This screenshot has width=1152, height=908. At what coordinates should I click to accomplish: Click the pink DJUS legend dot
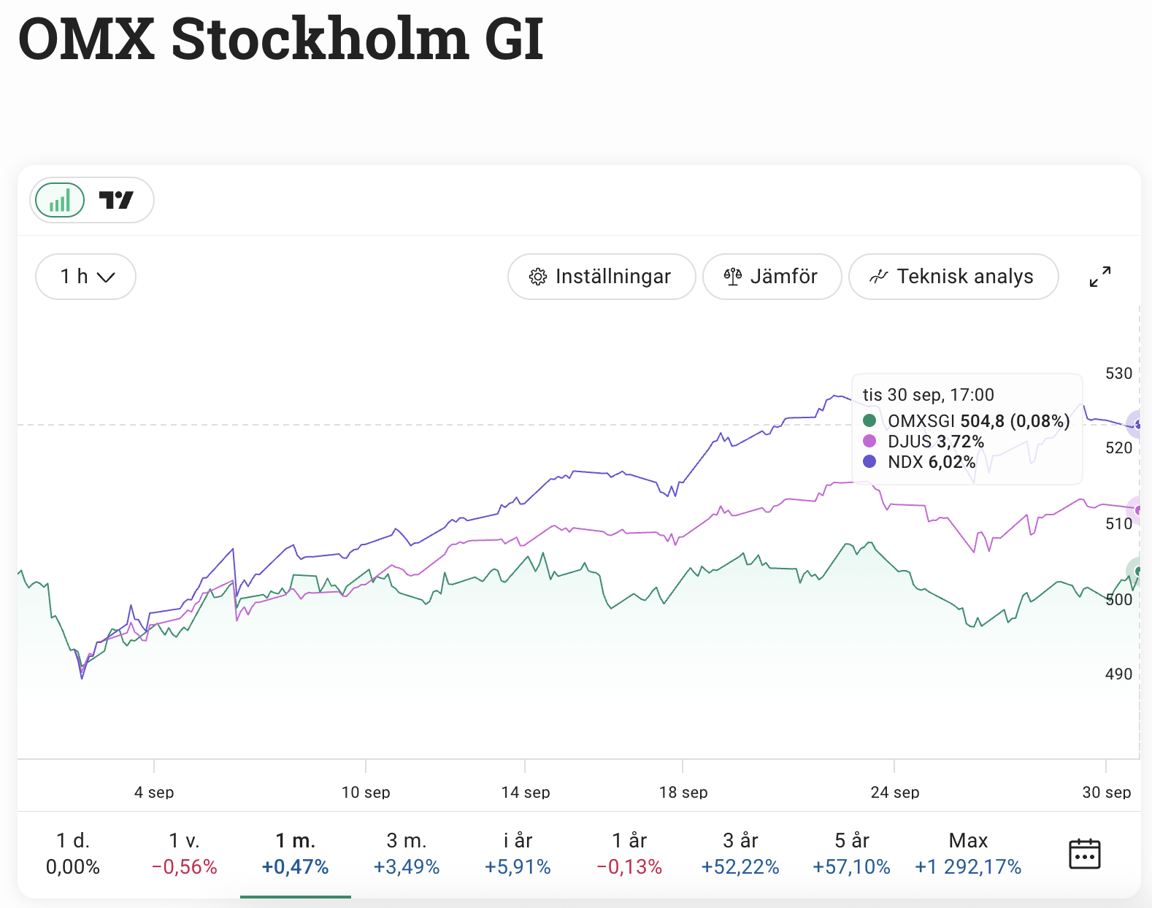click(869, 441)
